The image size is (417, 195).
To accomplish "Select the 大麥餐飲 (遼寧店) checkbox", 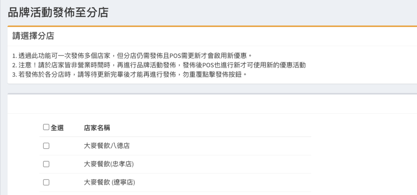I will [46, 182].
